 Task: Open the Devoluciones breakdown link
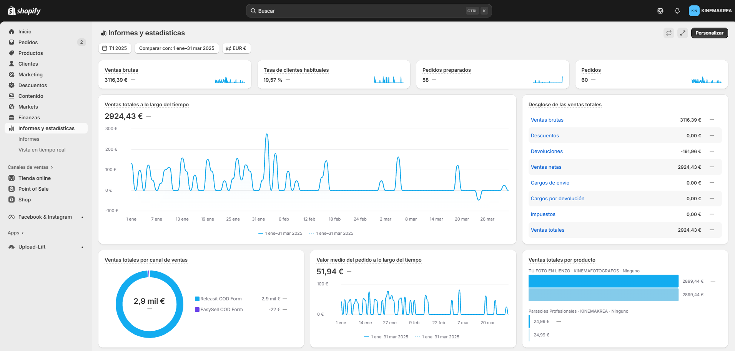[547, 152]
